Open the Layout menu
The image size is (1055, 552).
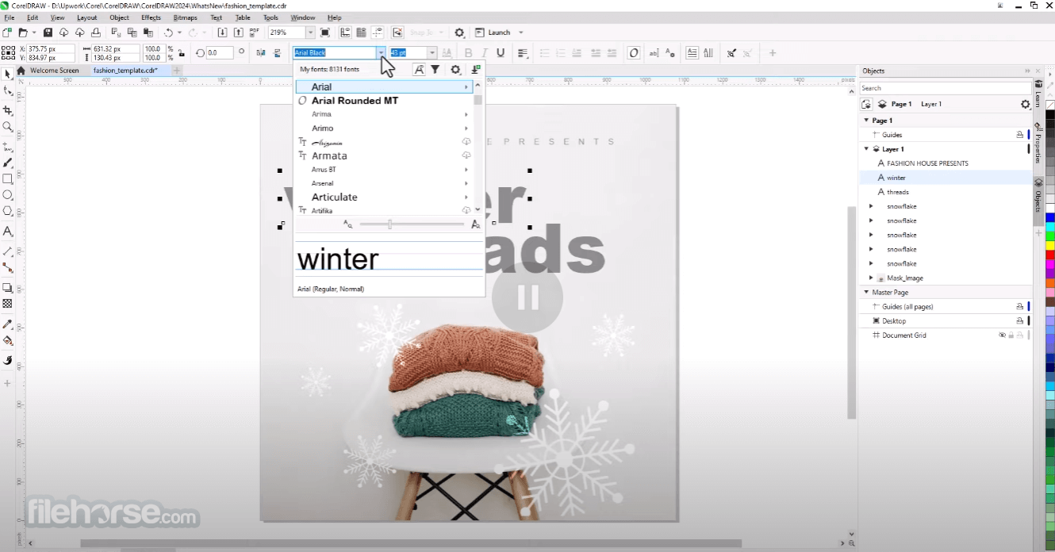(87, 17)
